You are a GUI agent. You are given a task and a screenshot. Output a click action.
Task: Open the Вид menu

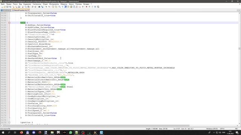click(x=20, y=4)
